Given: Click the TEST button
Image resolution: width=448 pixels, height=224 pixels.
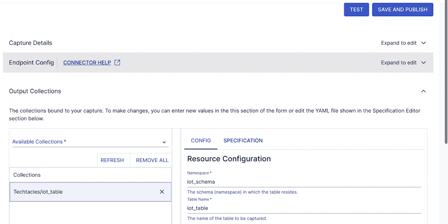Looking at the screenshot, I should pos(356,10).
